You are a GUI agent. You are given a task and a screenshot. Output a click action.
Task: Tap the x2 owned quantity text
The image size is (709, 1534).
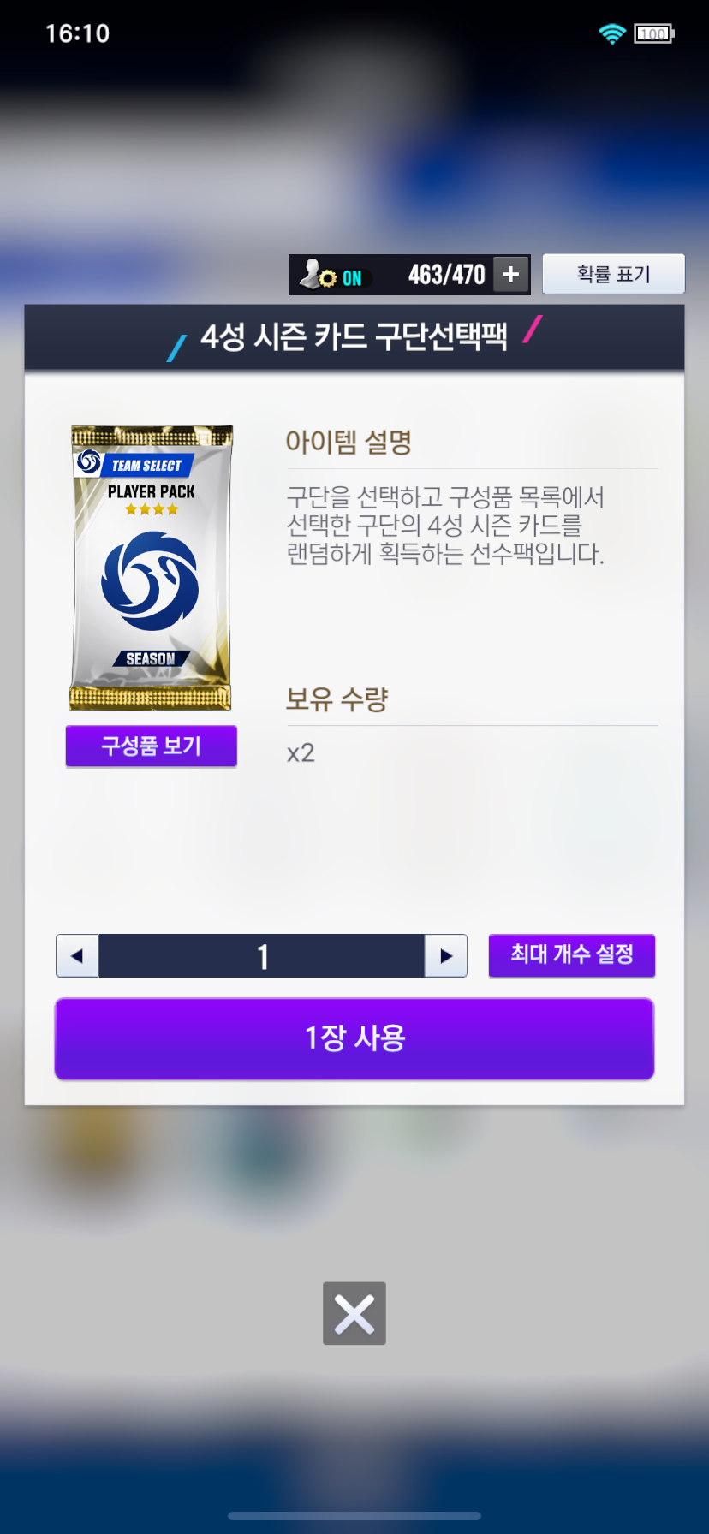point(301,753)
